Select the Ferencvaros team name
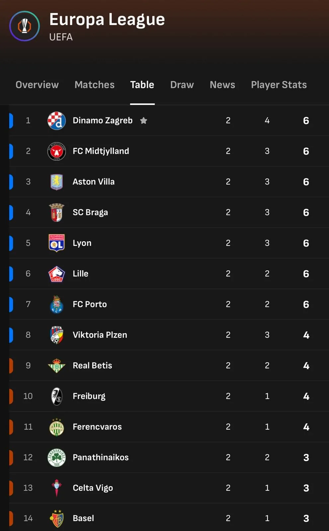The width and height of the screenshot is (329, 531). tap(97, 427)
